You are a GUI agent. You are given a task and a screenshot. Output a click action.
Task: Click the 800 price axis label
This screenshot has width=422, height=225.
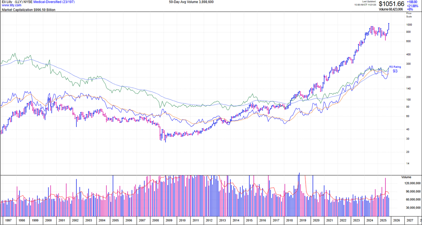pyautogui.click(x=408, y=32)
